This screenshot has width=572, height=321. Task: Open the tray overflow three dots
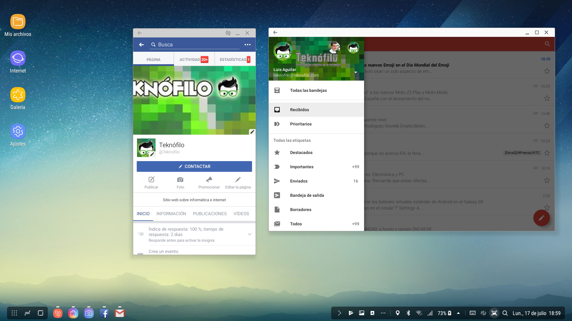point(383,313)
